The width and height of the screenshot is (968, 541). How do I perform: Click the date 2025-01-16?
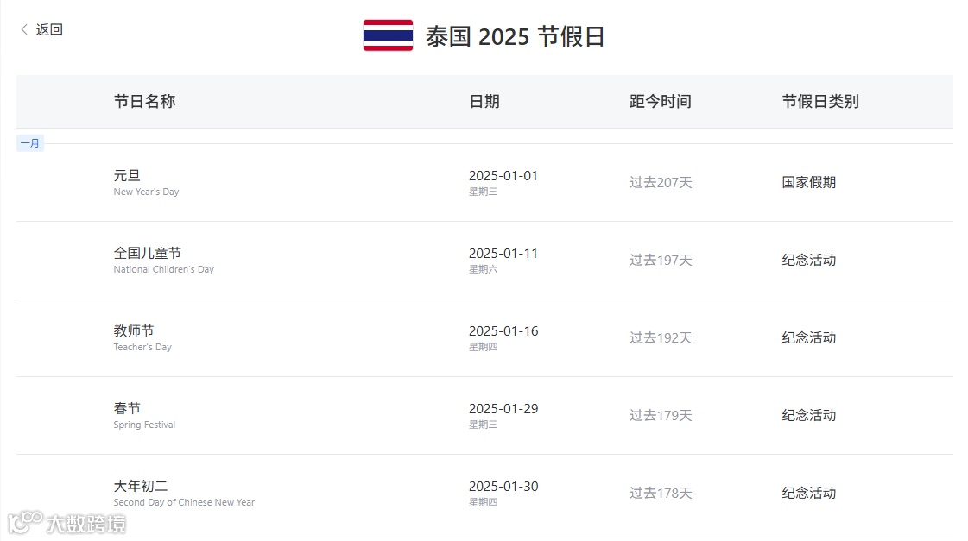(503, 330)
